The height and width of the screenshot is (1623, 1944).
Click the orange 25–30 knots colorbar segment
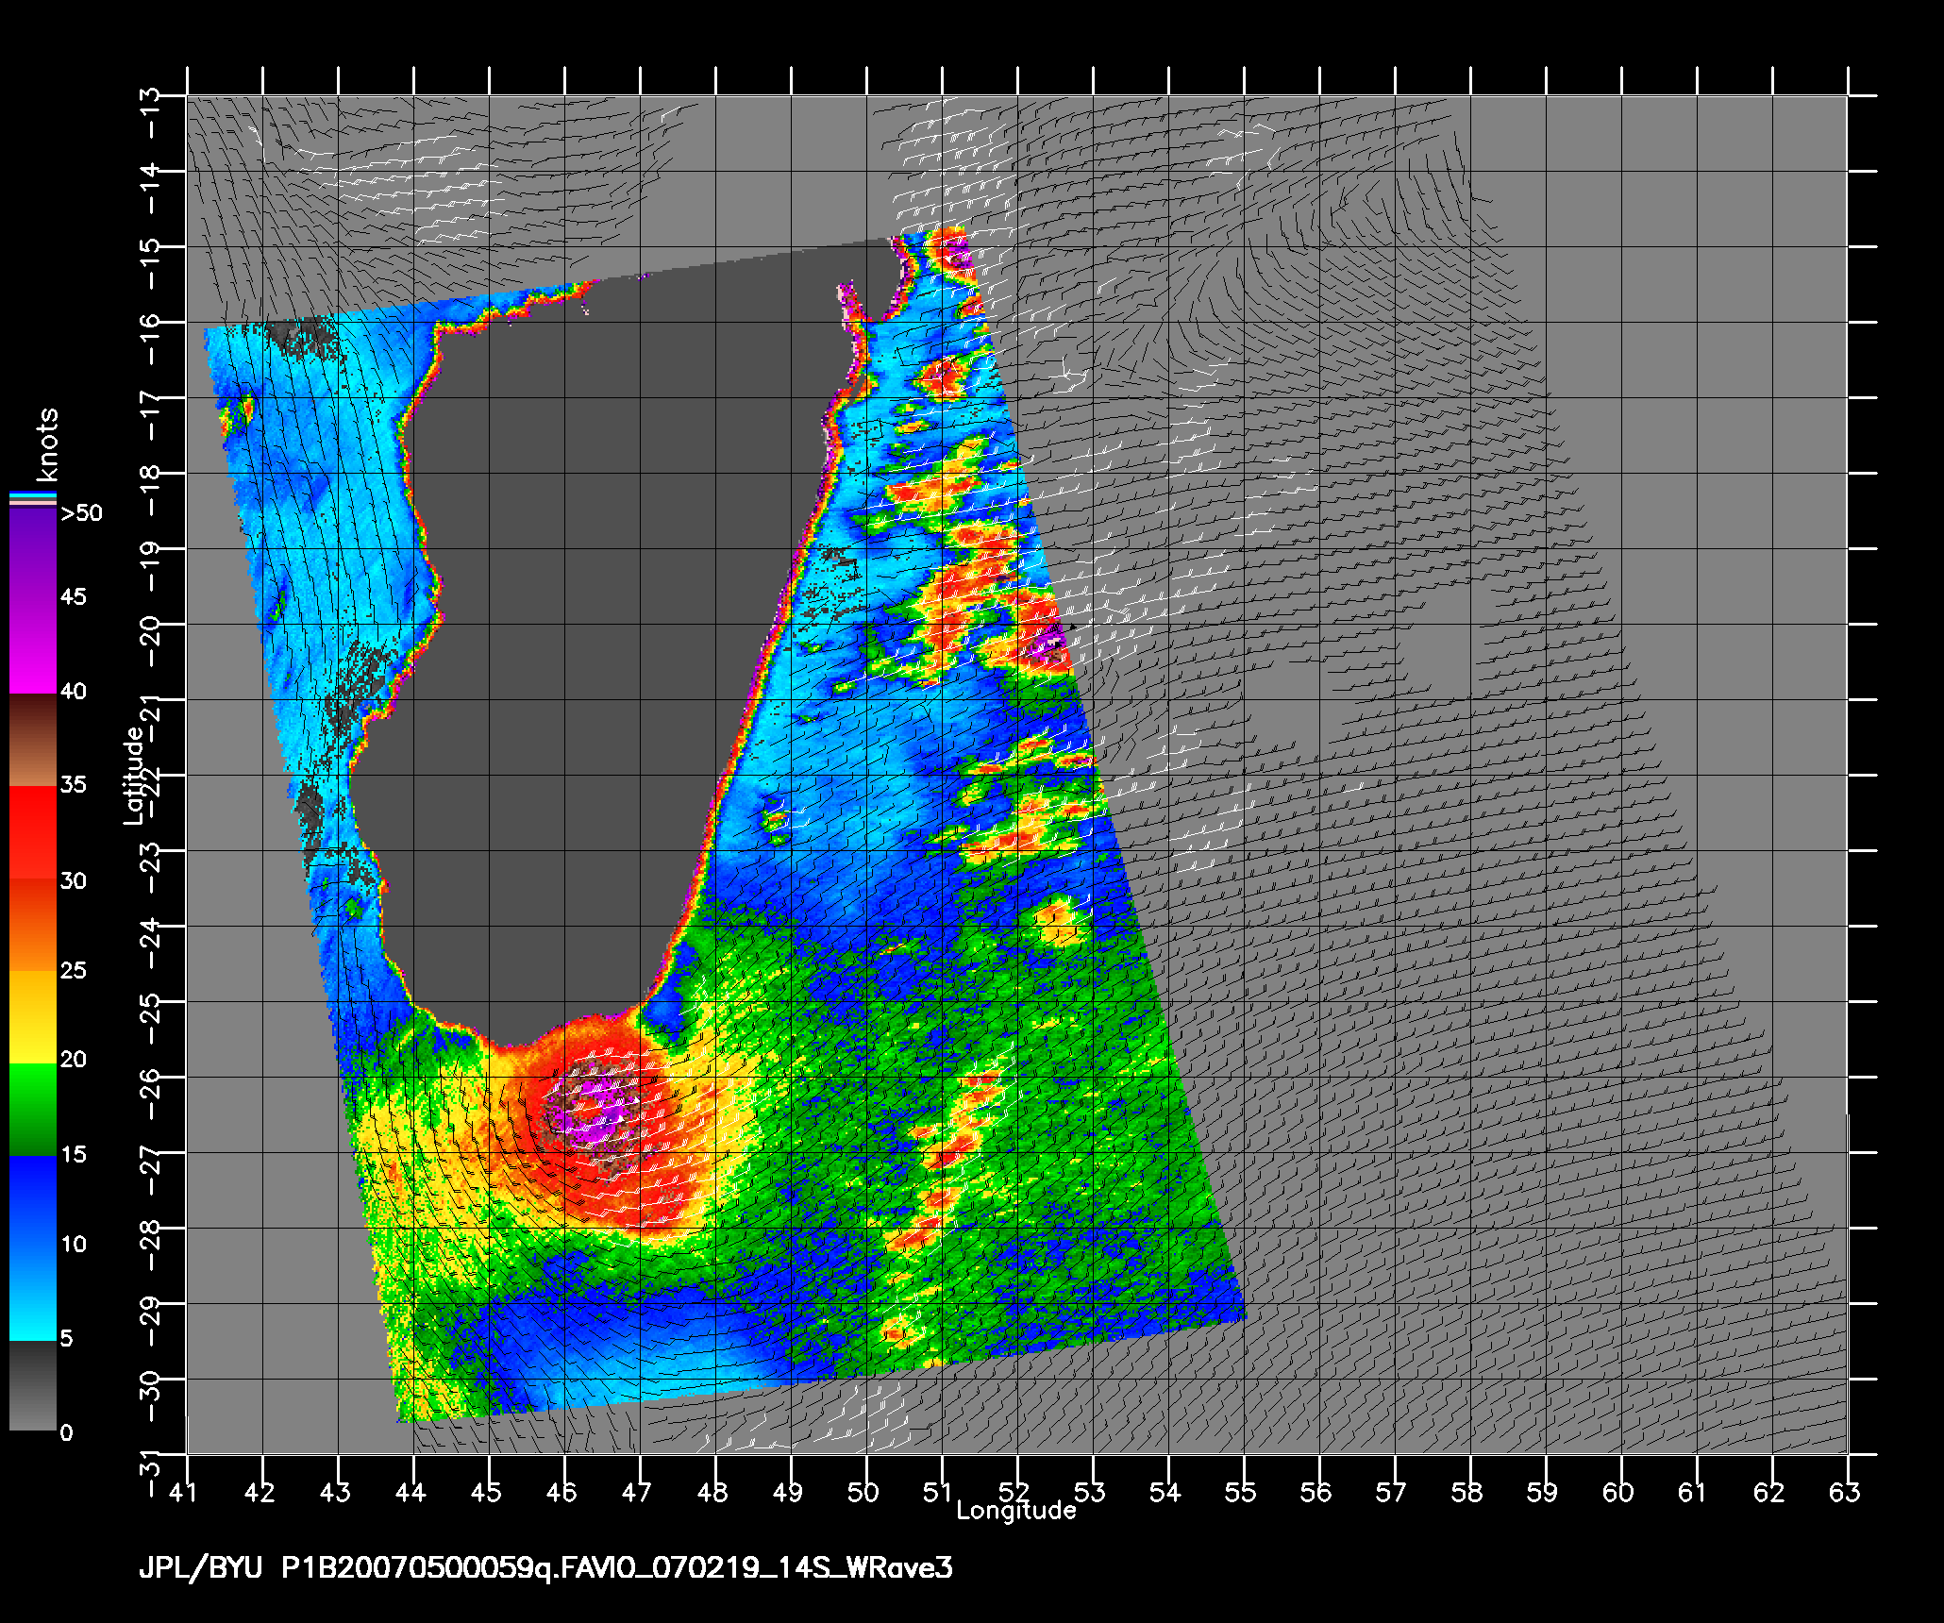click(33, 926)
